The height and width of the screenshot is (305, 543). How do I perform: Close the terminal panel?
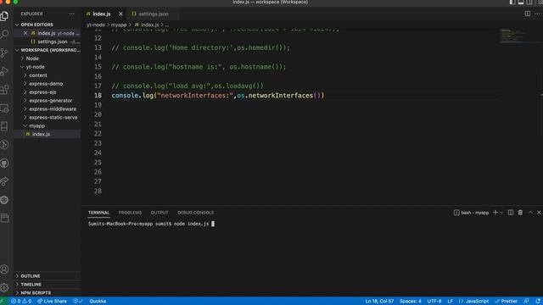(x=539, y=213)
